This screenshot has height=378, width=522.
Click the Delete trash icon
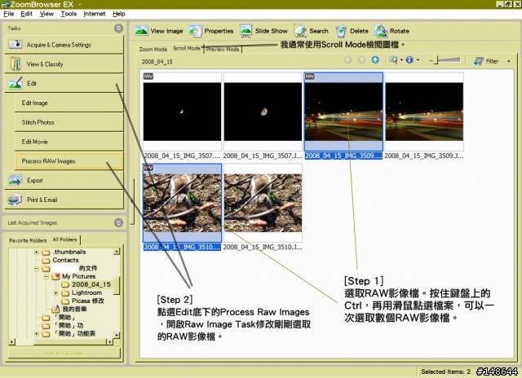(341, 31)
